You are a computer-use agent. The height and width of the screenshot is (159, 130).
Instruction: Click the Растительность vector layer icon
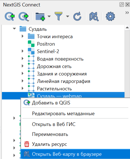[31, 89]
